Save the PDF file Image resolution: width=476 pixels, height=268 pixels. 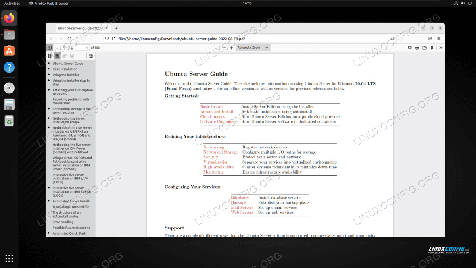click(x=424, y=48)
